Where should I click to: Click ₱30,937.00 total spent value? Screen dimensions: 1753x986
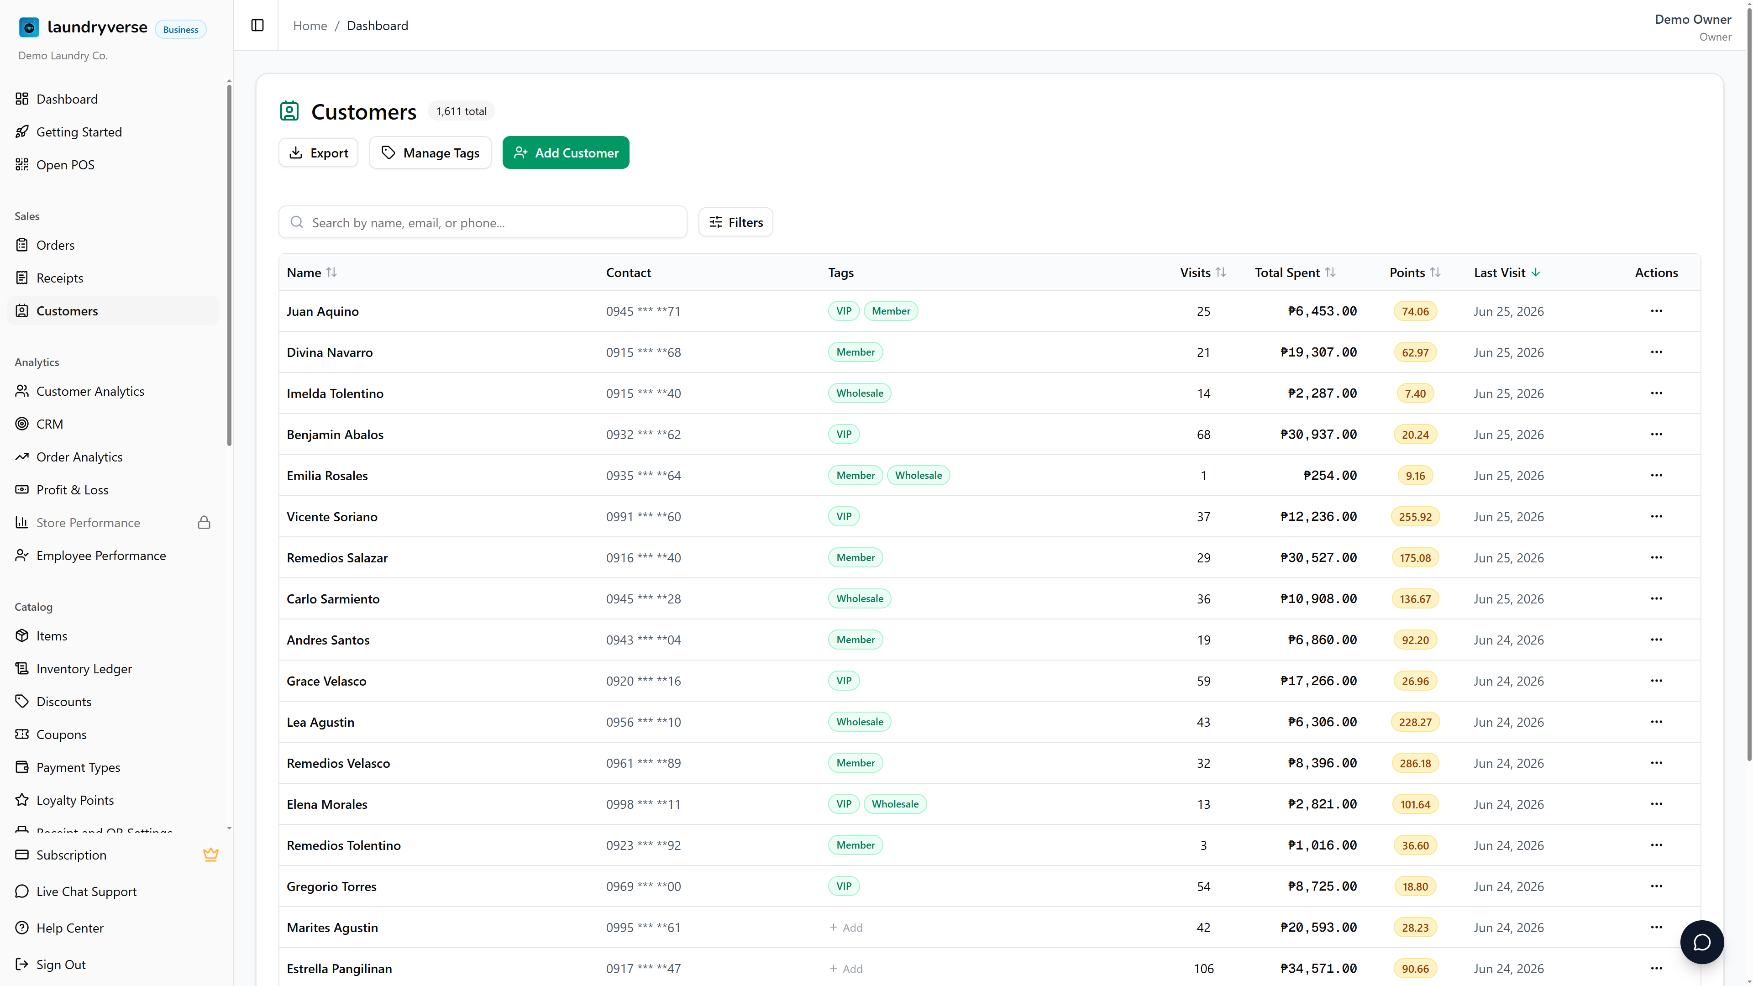pos(1318,434)
